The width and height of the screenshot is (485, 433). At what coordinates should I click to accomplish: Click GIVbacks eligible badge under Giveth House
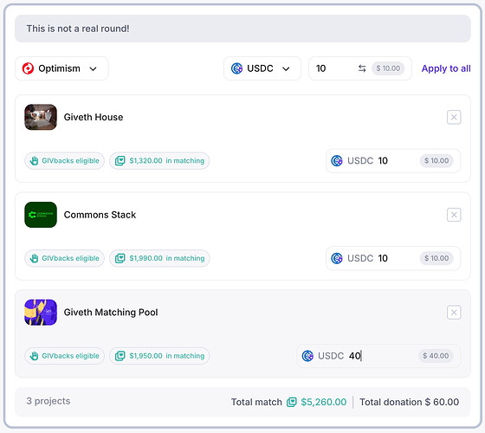click(64, 161)
